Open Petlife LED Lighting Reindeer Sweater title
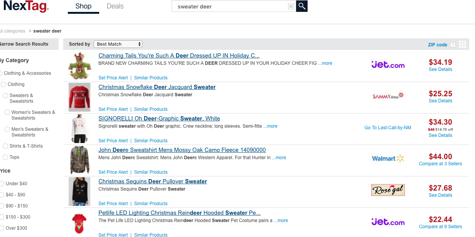The width and height of the screenshot is (475, 237). tap(180, 213)
